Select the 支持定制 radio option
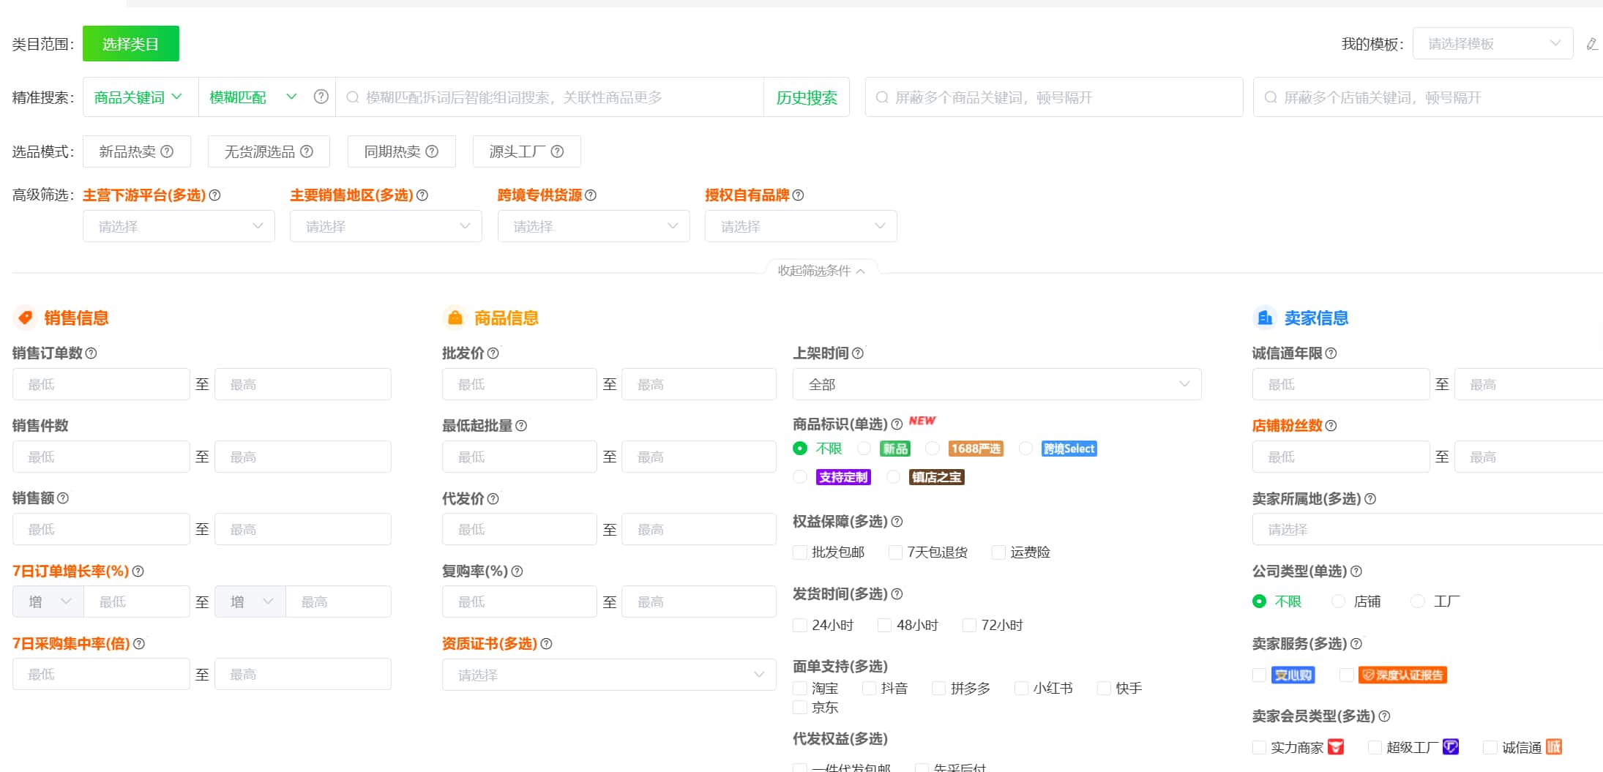 800,477
